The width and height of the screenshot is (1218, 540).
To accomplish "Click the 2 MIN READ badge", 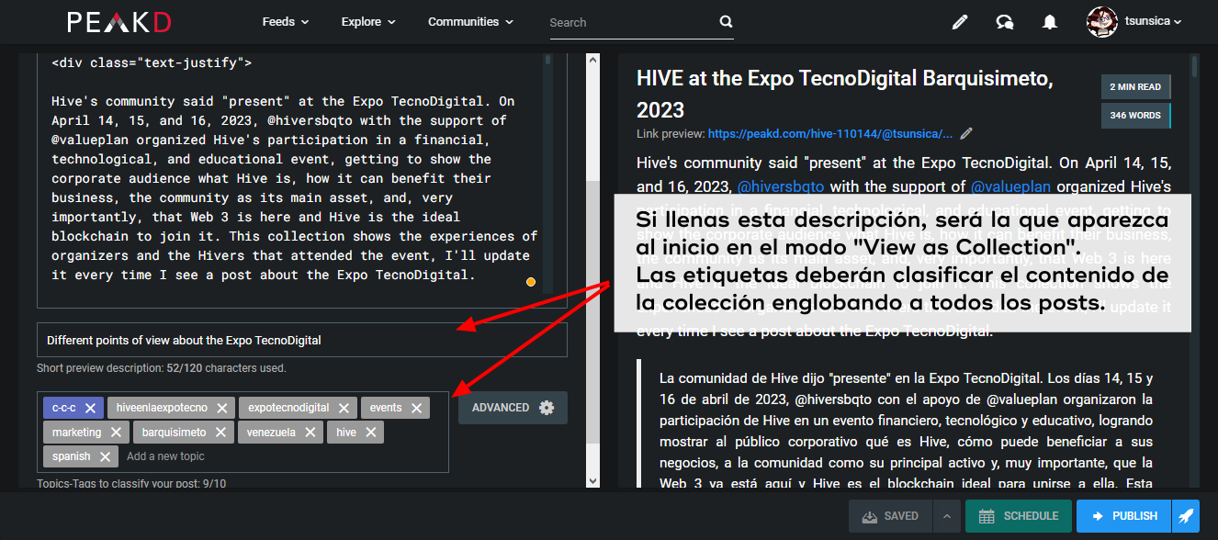I will tap(1135, 87).
